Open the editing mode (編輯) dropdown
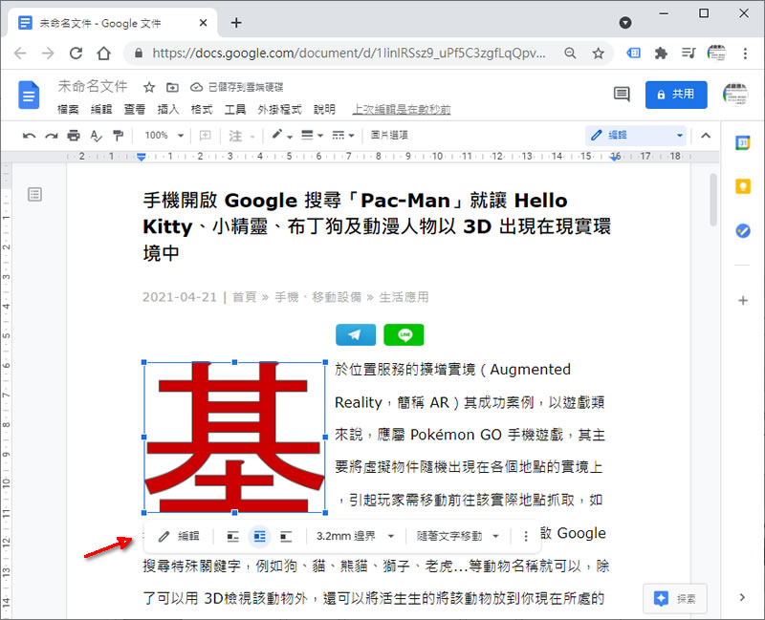The width and height of the screenshot is (765, 620). click(636, 135)
